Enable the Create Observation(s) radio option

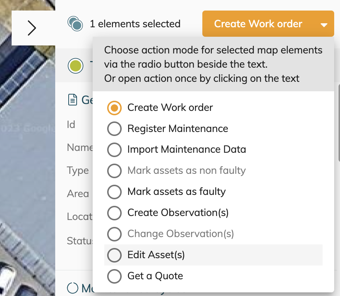coord(114,213)
